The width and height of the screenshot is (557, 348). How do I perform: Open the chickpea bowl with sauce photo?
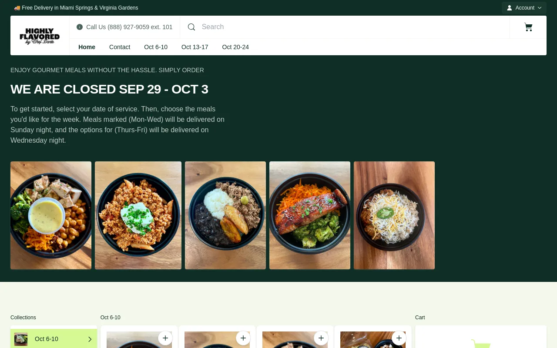[51, 215]
